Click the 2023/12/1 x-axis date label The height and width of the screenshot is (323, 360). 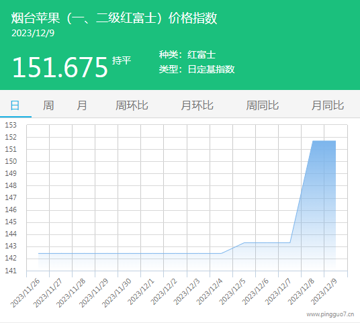[141, 292]
